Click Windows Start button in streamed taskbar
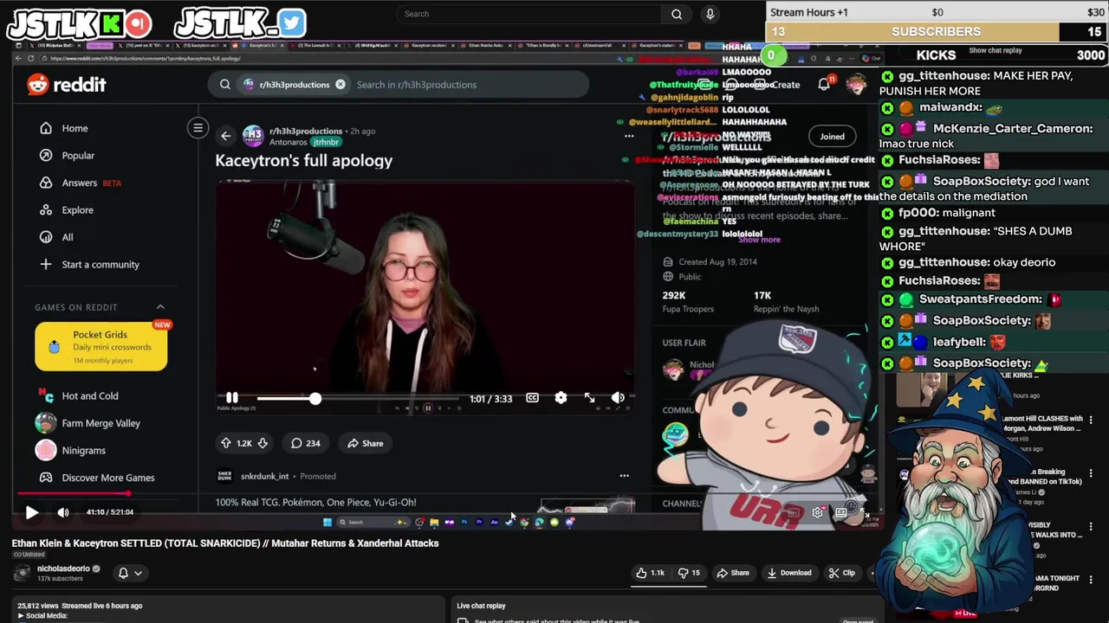The image size is (1109, 623). (x=327, y=522)
